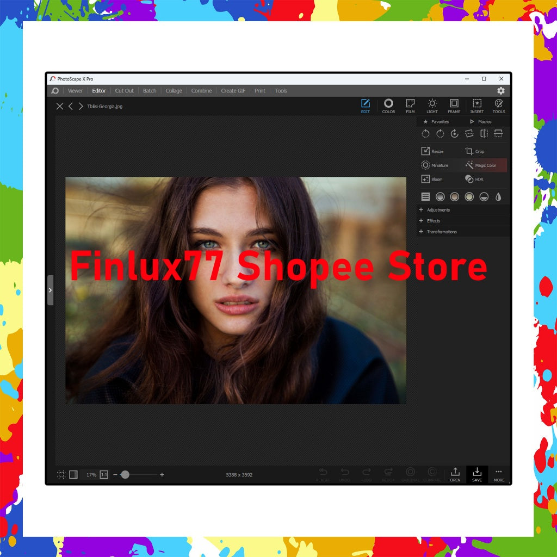This screenshot has height=557, width=557.
Task: Switch to the Color editing panel
Action: (x=388, y=106)
